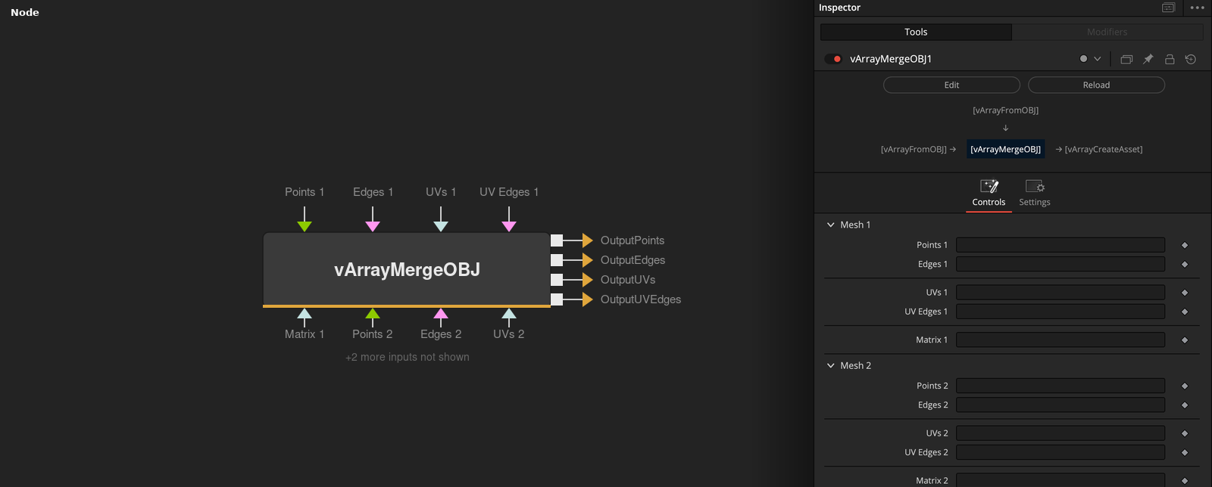
Task: Toggle keyframe diamond for UVs 1
Action: (1185, 293)
